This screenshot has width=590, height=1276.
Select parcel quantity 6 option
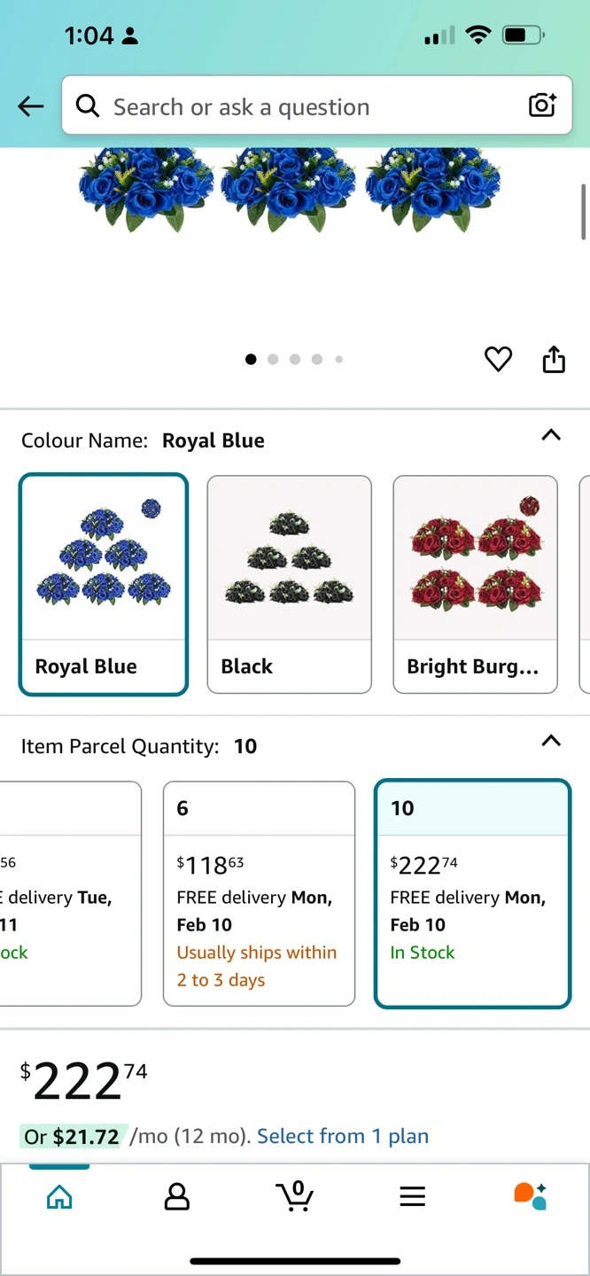click(259, 893)
